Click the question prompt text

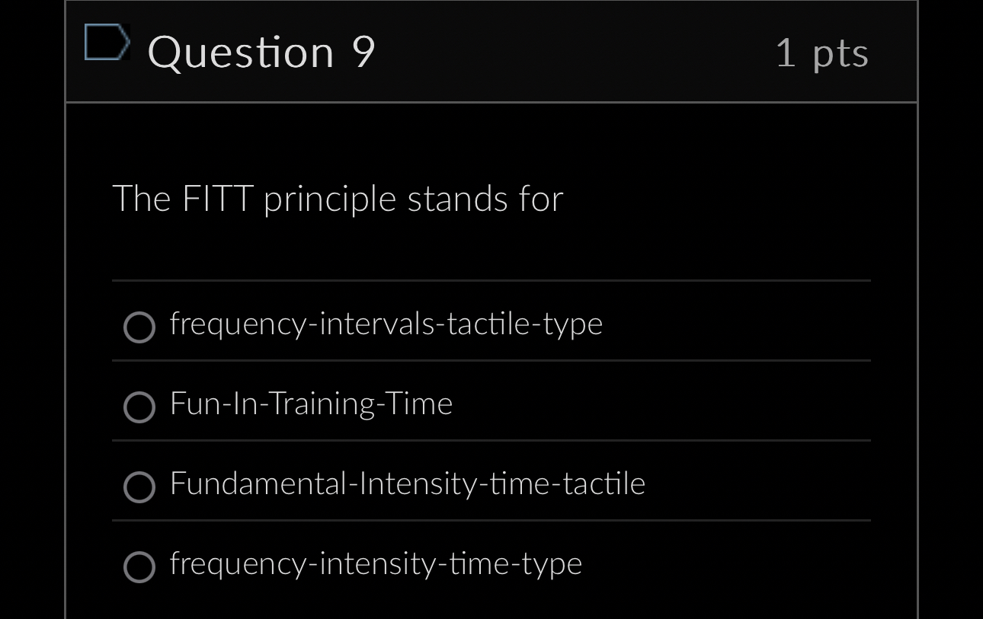[338, 198]
